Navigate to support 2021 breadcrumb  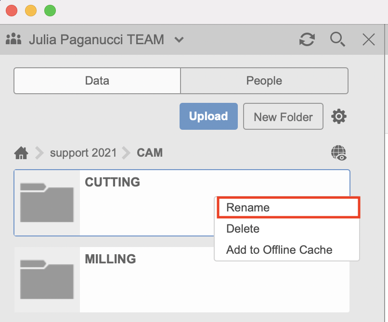83,153
